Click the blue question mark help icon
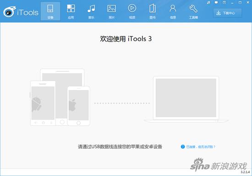Viewport: 252px width, 176px height. click(183, 147)
